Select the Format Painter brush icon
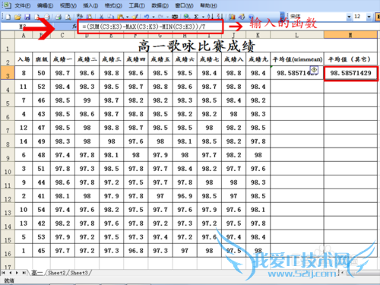This screenshot has width=380, height=285. (x=135, y=17)
